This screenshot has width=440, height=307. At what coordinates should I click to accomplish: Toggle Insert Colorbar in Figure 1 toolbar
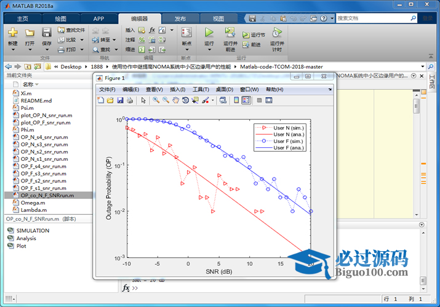point(236,100)
